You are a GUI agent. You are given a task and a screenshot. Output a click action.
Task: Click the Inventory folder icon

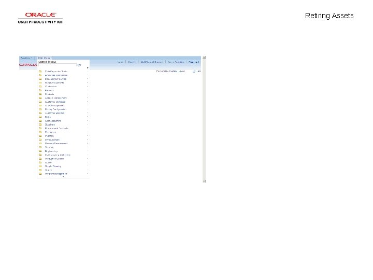coord(40,136)
